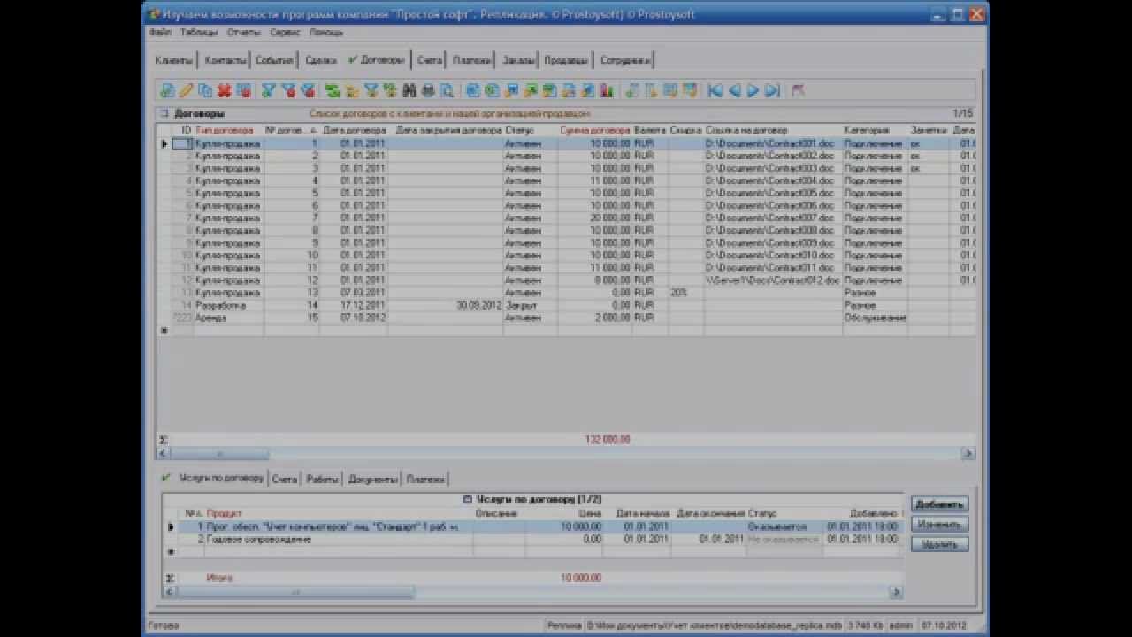
Task: Select the Contract007.doc link cell
Action: 772,218
